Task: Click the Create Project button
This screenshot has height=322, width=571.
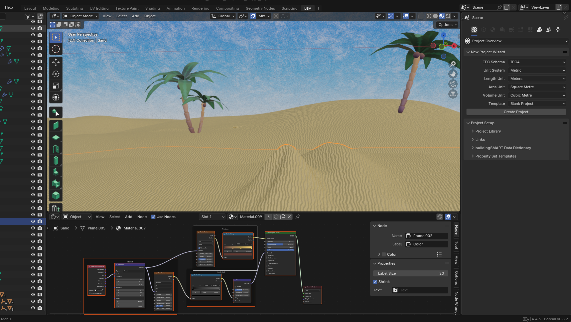Action: 516,112
